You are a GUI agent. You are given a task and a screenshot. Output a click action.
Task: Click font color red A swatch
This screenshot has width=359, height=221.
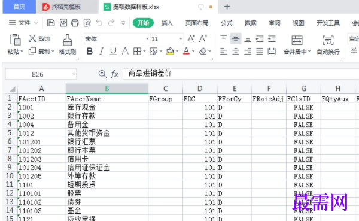pos(186,51)
